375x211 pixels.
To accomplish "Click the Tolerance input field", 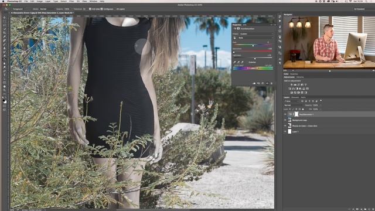I will click(84, 9).
